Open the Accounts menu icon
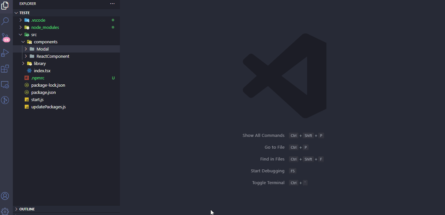This screenshot has height=215, width=445. pyautogui.click(x=5, y=196)
